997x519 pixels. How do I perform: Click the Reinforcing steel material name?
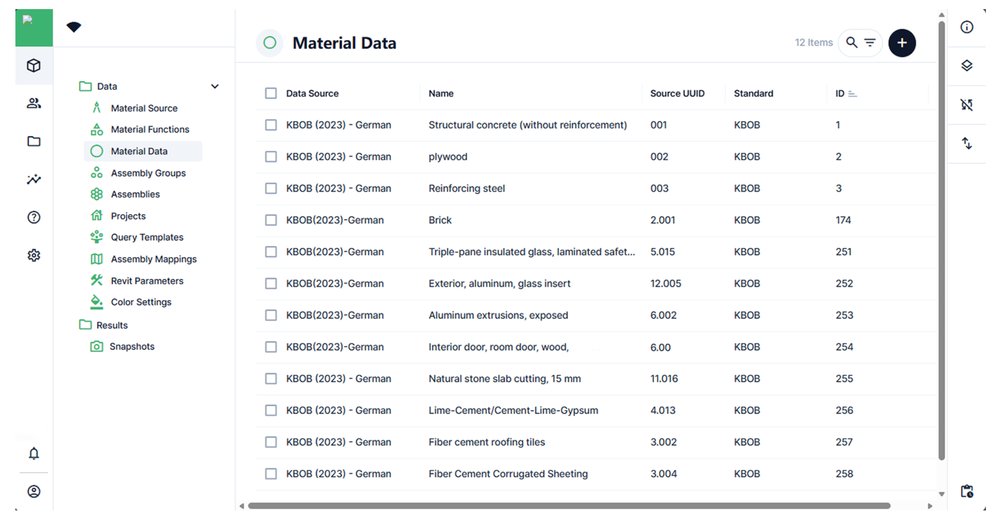466,188
